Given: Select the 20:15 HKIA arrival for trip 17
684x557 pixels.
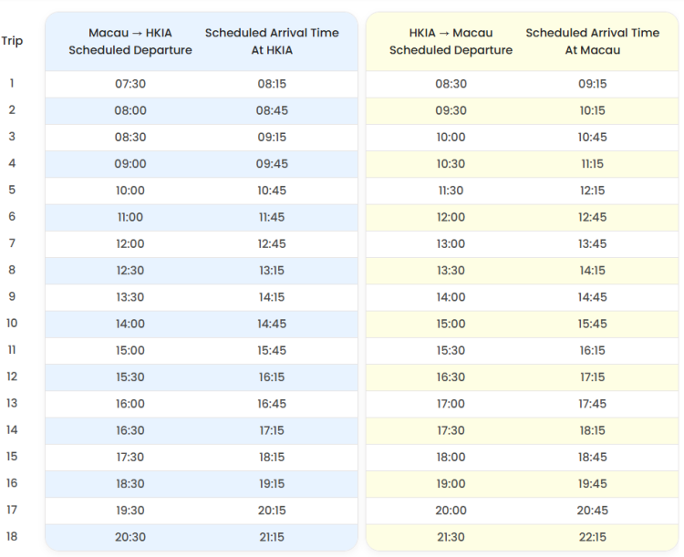Looking at the screenshot, I should [x=272, y=510].
